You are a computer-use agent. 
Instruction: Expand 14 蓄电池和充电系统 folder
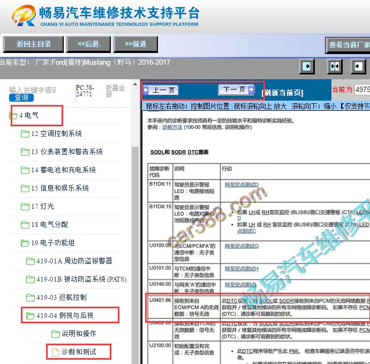tap(63, 170)
